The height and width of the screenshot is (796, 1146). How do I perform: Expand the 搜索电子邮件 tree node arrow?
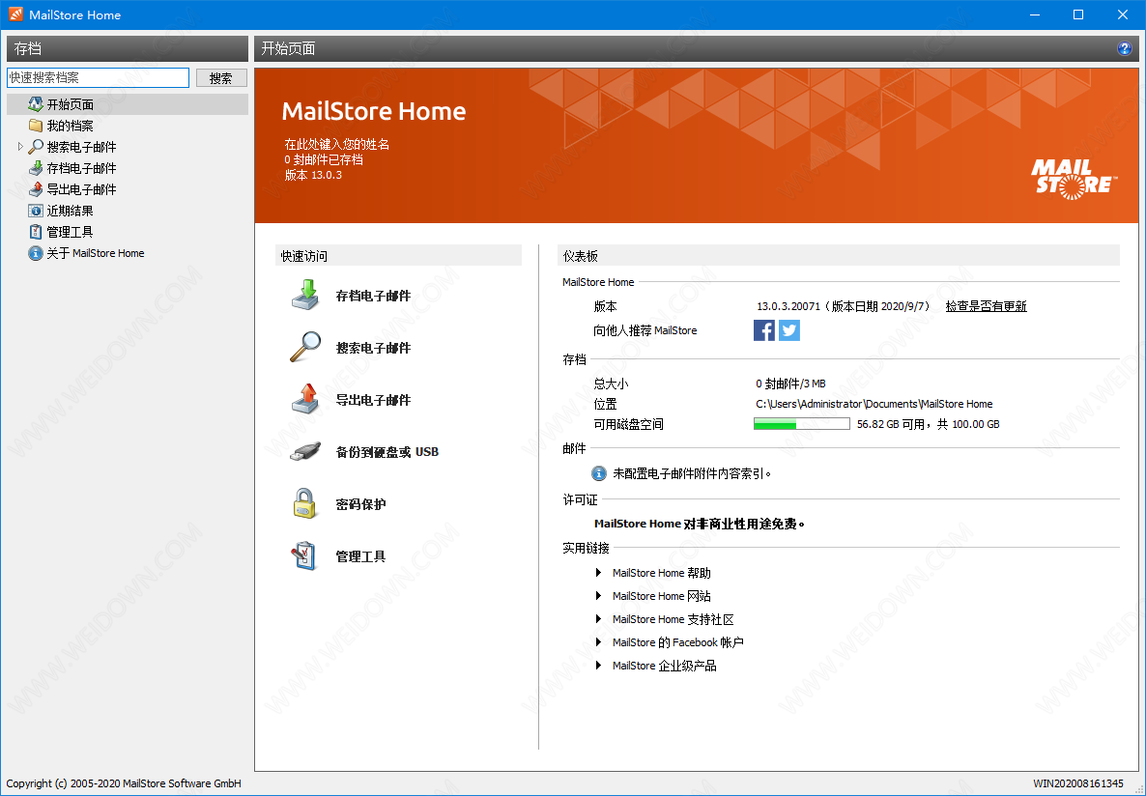coord(20,147)
